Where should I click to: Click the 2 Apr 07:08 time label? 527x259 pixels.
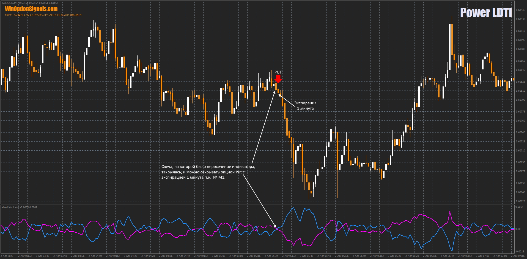click(x=500, y=256)
